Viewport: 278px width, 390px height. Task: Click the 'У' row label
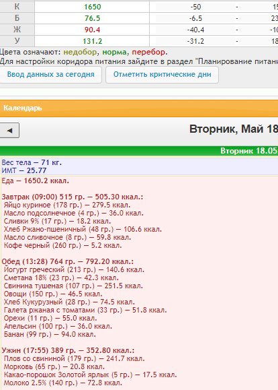tap(17, 41)
